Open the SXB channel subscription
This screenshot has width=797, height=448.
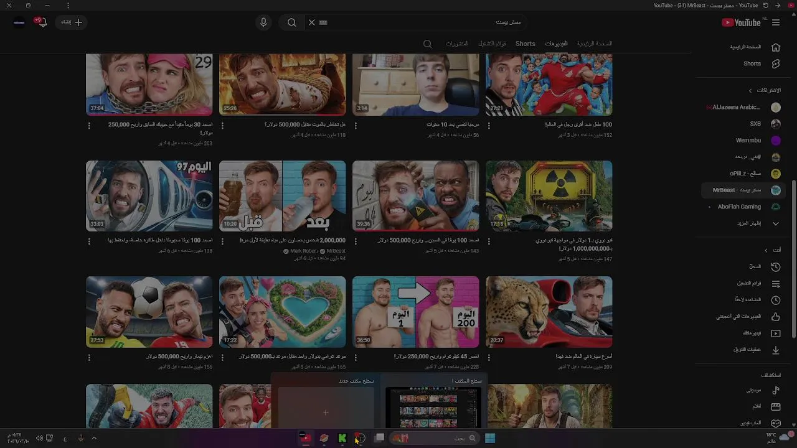click(745, 124)
